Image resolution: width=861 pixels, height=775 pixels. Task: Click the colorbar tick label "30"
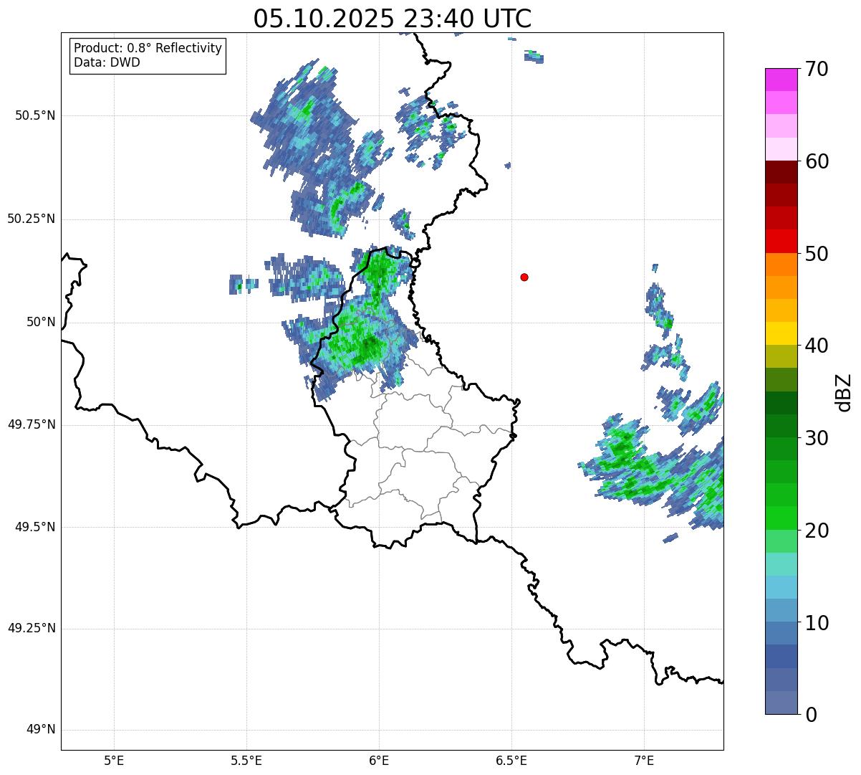(x=817, y=438)
